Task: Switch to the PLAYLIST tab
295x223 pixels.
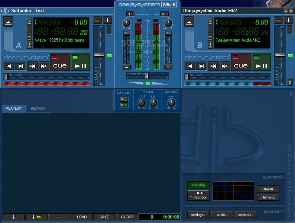Action: tap(14, 109)
